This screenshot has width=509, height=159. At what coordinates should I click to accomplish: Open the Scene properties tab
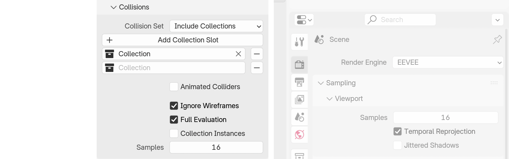tap(299, 117)
